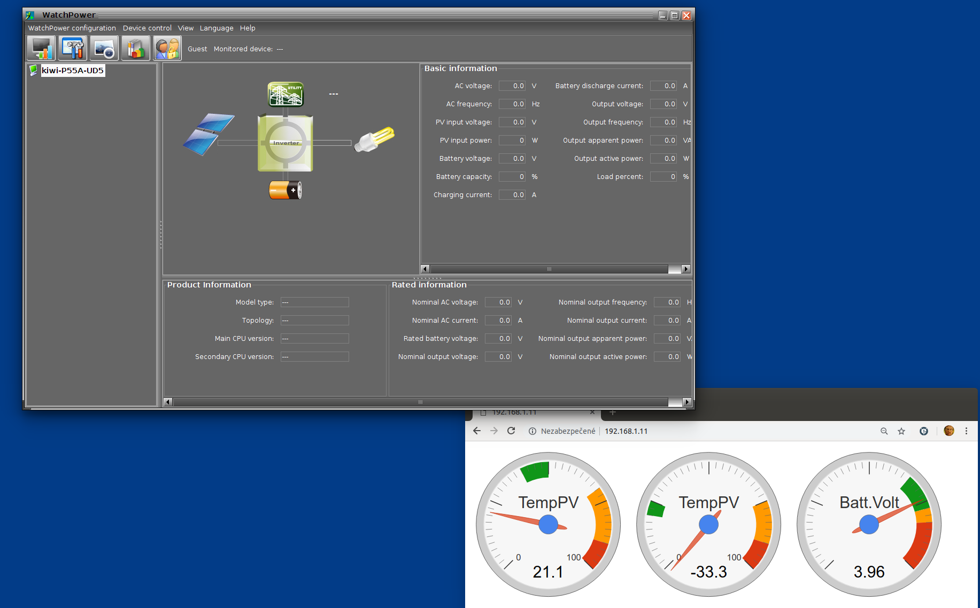Click the books and chart data icon
The image size is (980, 608).
pos(136,49)
